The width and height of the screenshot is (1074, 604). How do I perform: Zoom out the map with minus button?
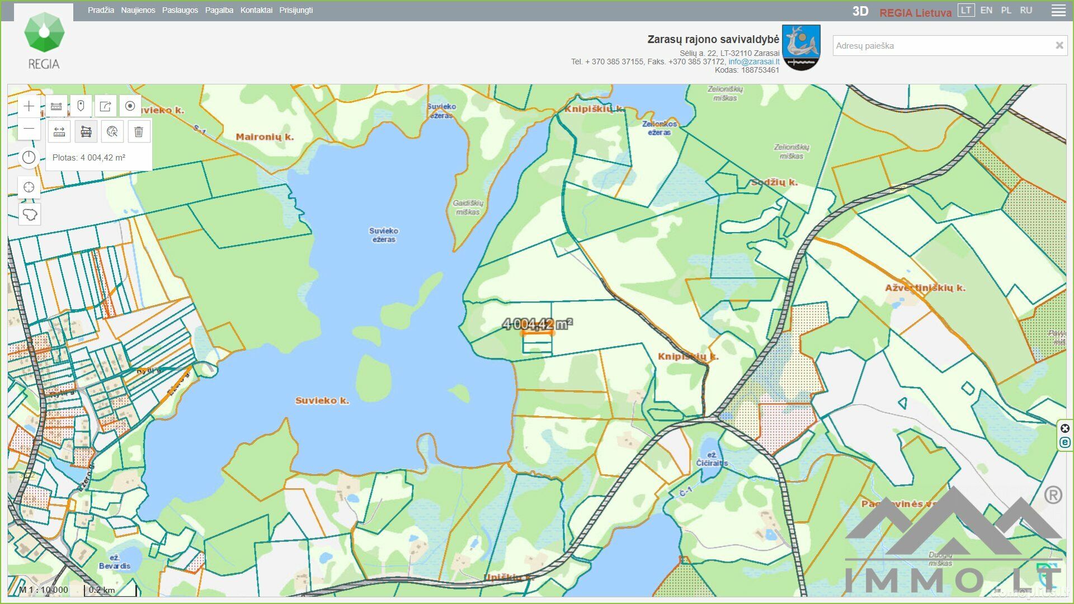29,129
